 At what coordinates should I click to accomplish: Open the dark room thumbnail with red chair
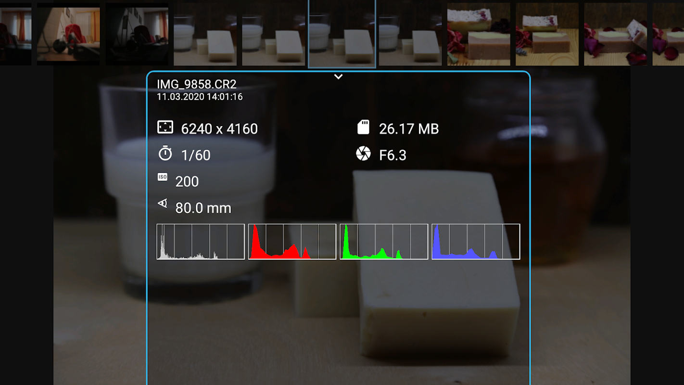tap(137, 34)
